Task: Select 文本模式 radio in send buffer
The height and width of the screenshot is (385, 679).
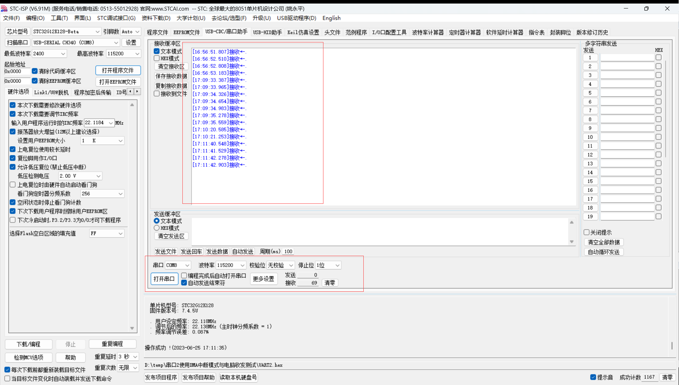Action: coord(157,221)
